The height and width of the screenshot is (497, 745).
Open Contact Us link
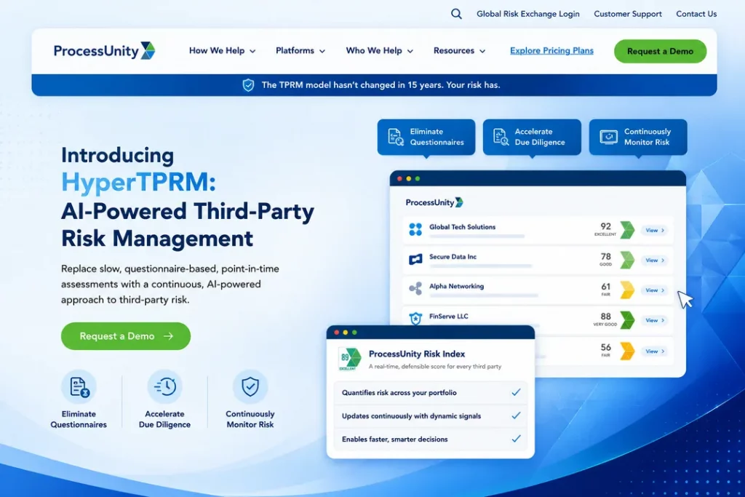coord(696,14)
